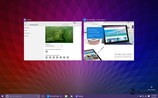This screenshot has width=158, height=98.
Task: Click the Find a setting field
Action: 72,25
